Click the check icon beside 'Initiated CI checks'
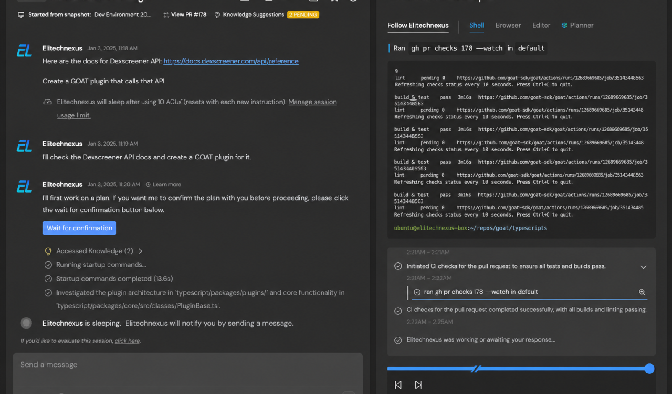672x394 pixels. [398, 266]
